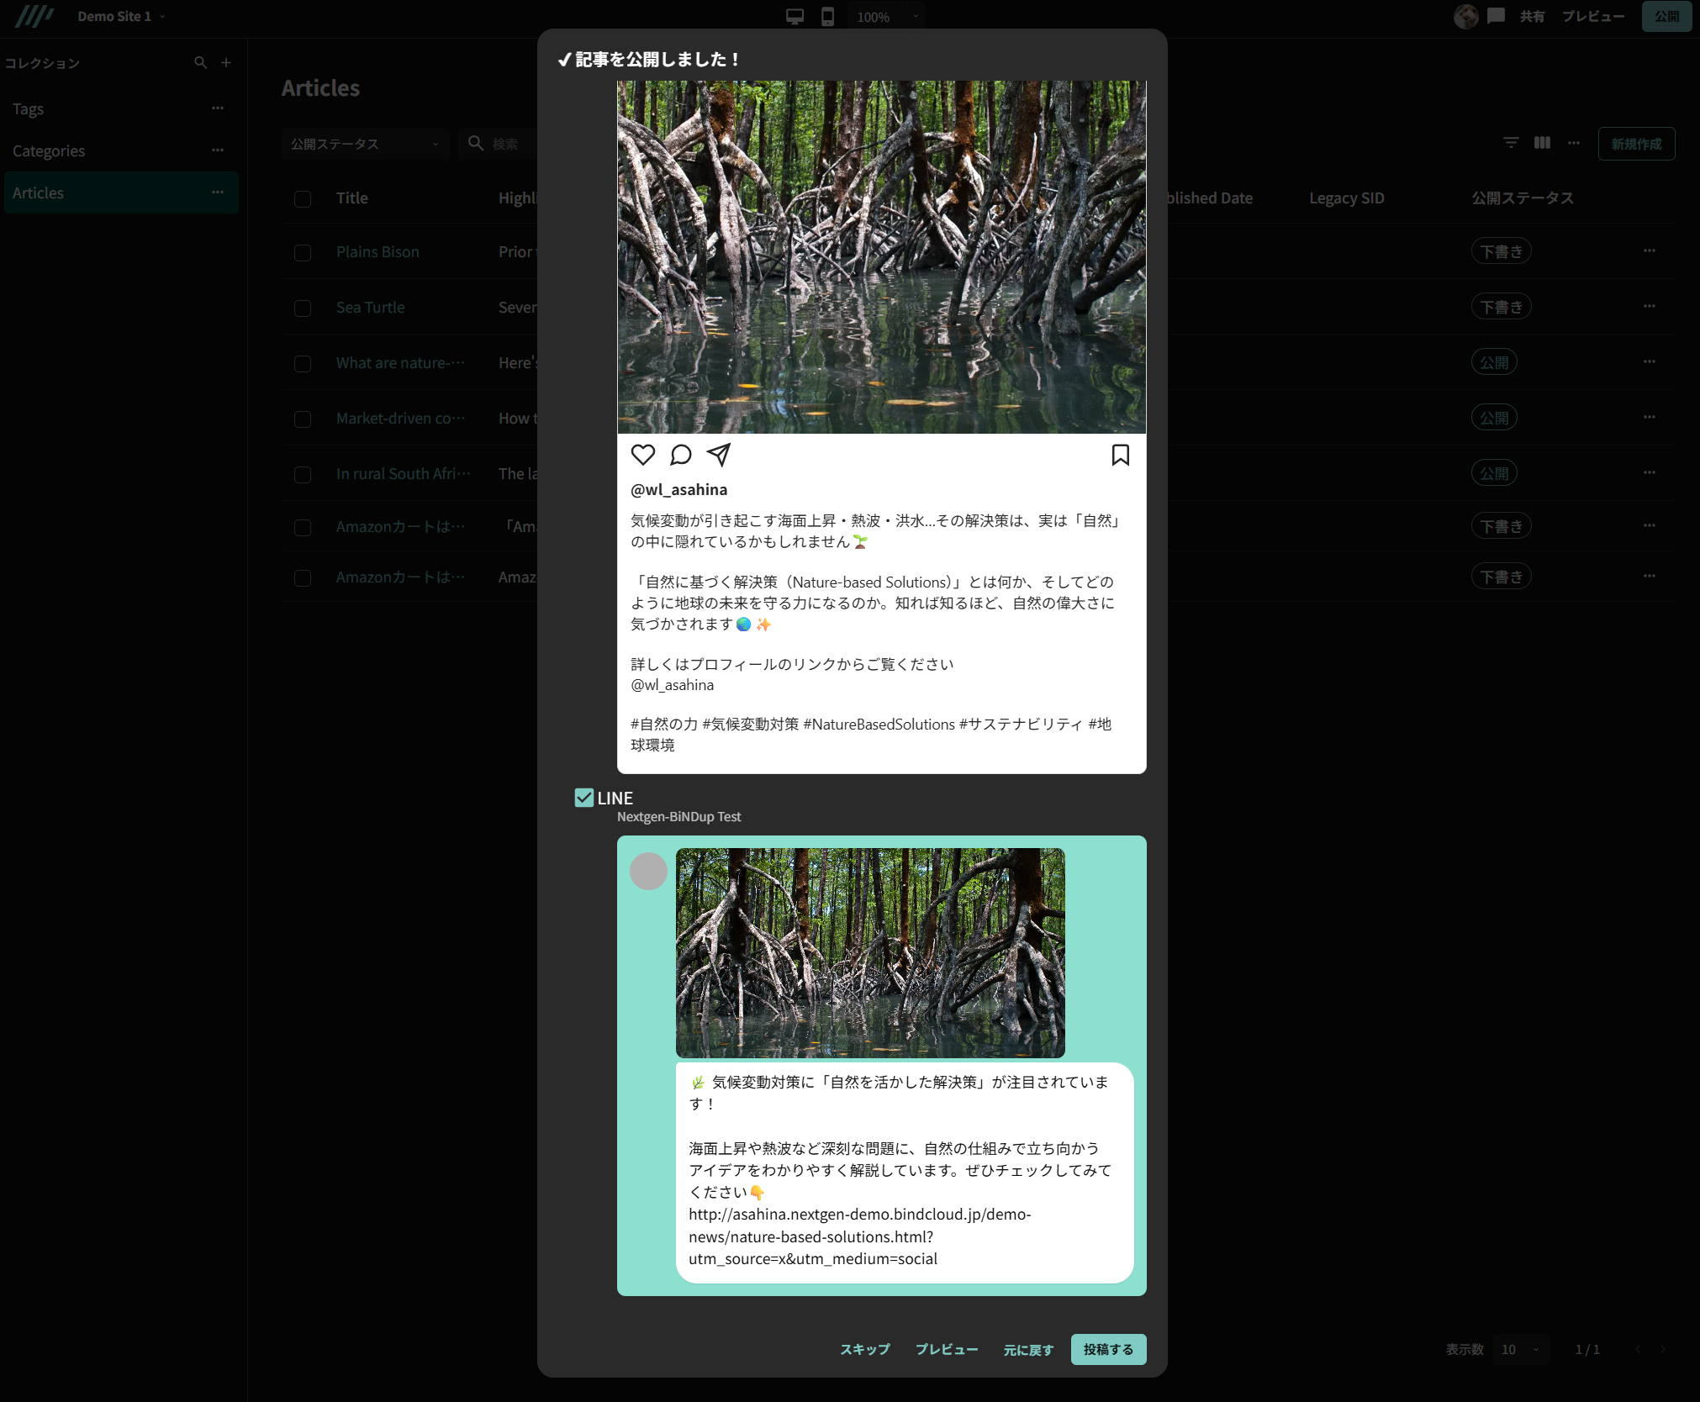The height and width of the screenshot is (1402, 1700).
Task: Open row menu for In rural South Africa article
Action: pos(1650,472)
